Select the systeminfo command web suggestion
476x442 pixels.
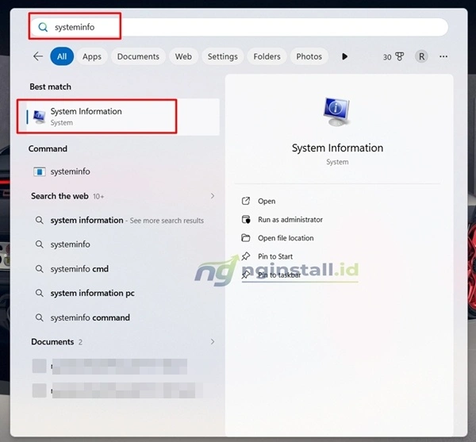coord(123,317)
